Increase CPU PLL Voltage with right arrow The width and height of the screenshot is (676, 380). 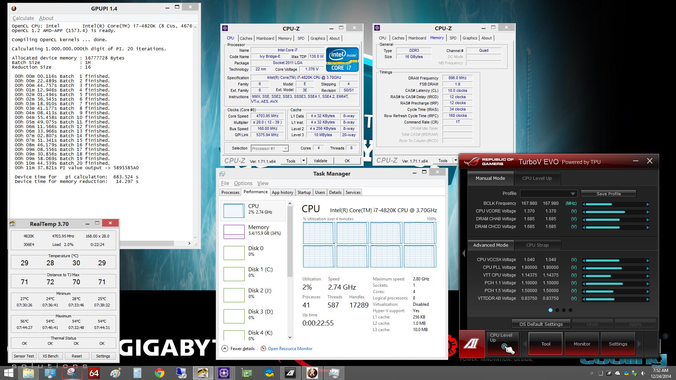click(x=647, y=268)
